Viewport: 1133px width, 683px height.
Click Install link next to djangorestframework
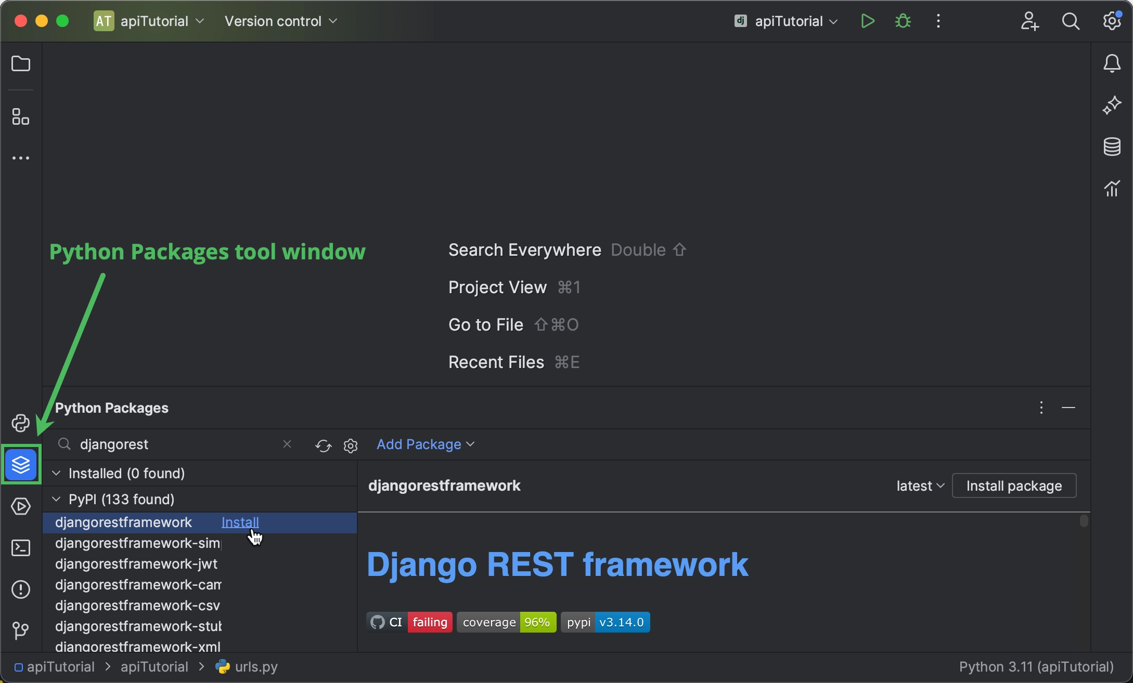click(x=240, y=522)
